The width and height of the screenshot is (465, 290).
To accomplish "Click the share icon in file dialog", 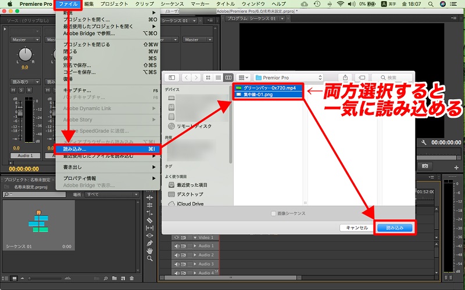I will (345, 78).
